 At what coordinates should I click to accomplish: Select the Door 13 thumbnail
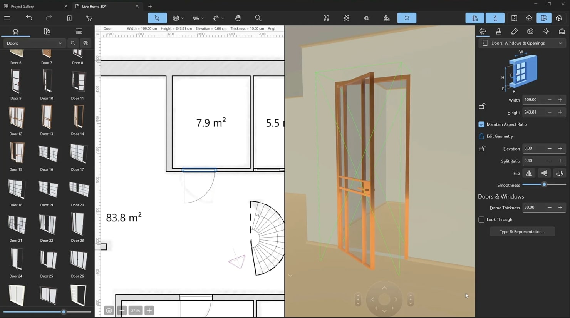pyautogui.click(x=47, y=117)
